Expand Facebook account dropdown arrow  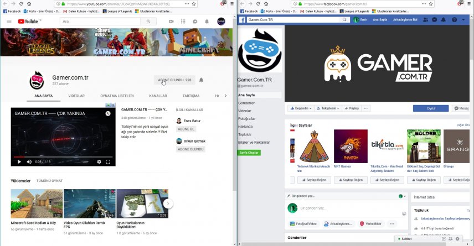(x=463, y=19)
